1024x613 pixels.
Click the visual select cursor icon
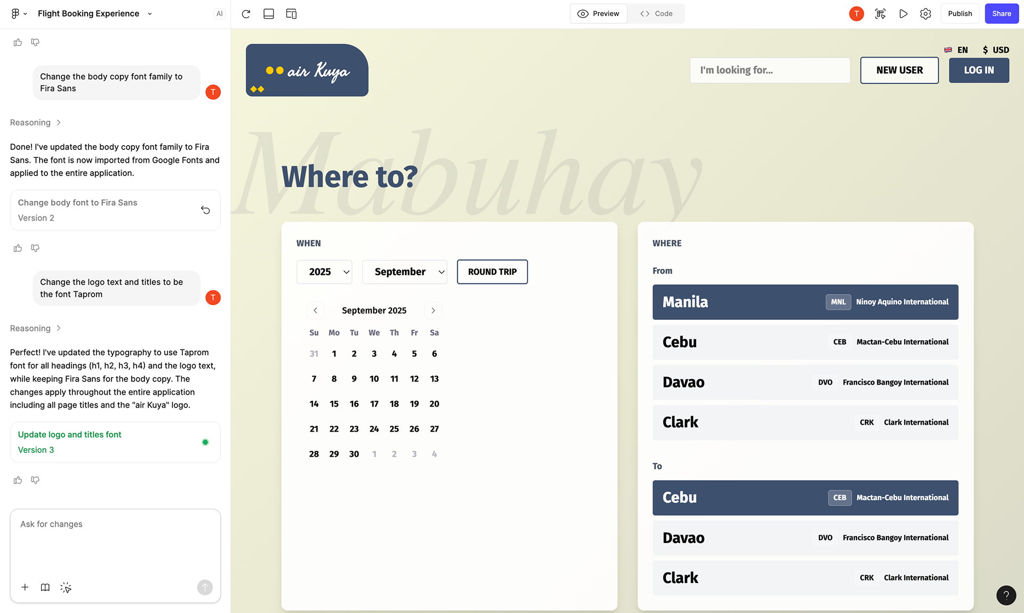tap(66, 587)
